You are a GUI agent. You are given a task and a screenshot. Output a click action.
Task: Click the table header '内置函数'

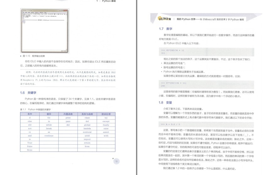(68, 114)
